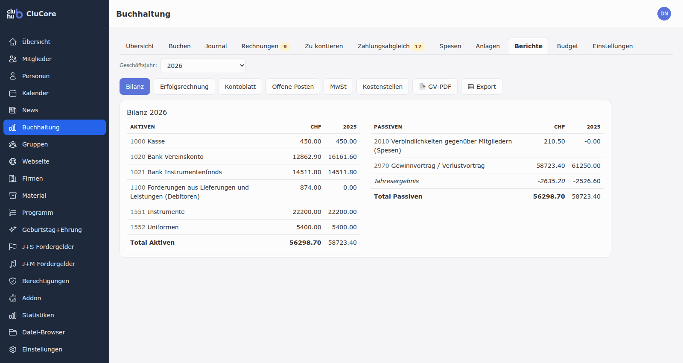Image resolution: width=683 pixels, height=363 pixels.
Task: Open the Kontoblatt report
Action: click(240, 87)
